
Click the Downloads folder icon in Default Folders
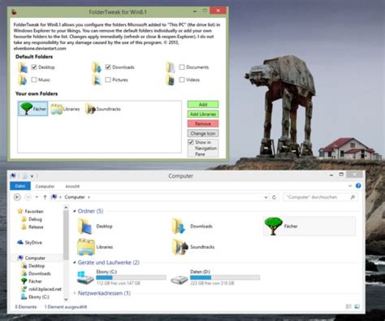tap(96, 67)
